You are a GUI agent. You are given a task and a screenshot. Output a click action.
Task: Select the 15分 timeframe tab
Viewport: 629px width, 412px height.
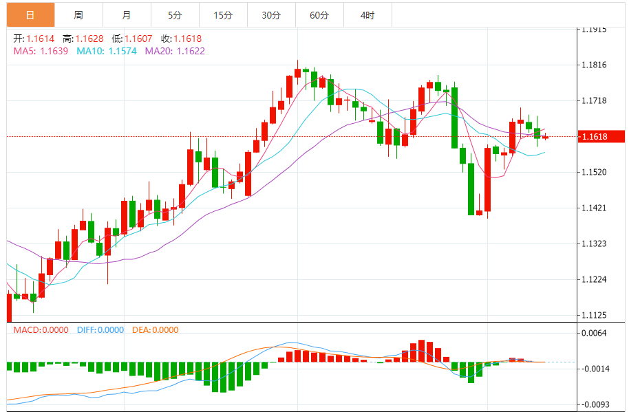(x=223, y=15)
